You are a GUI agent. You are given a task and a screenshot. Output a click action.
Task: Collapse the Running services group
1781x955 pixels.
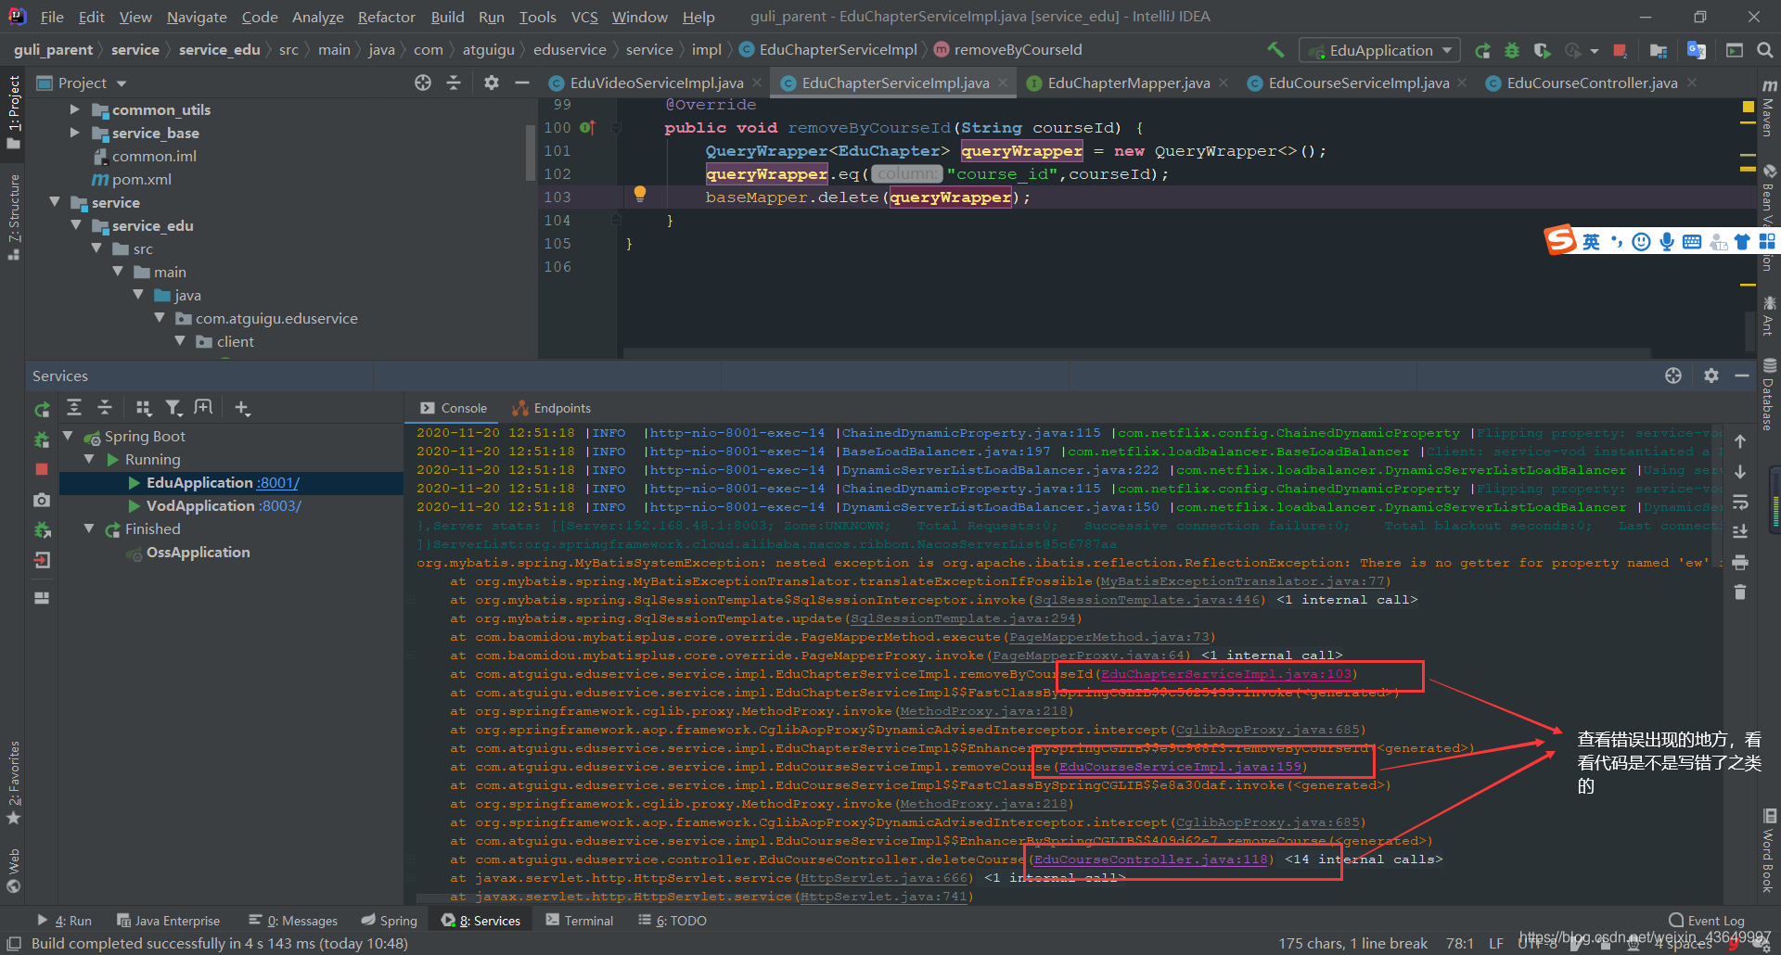(x=89, y=459)
